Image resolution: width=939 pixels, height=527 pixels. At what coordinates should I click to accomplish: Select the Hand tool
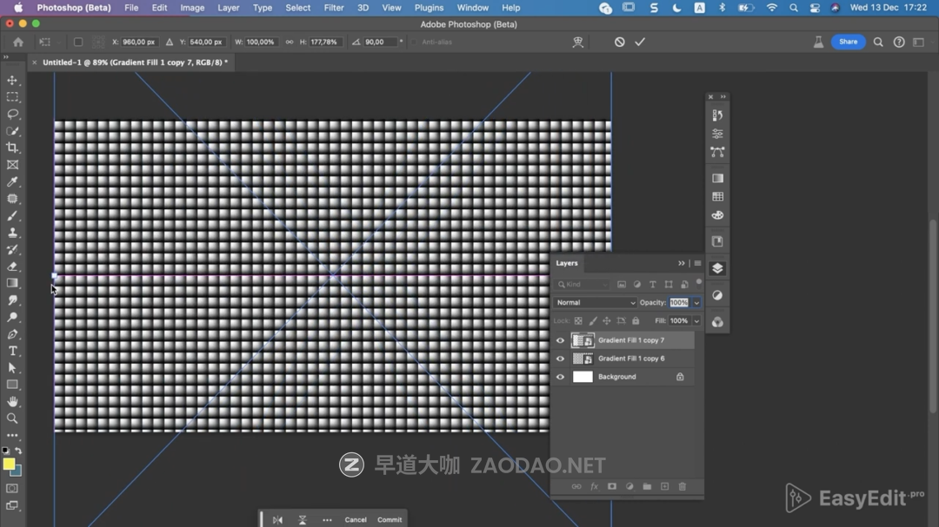tap(12, 402)
